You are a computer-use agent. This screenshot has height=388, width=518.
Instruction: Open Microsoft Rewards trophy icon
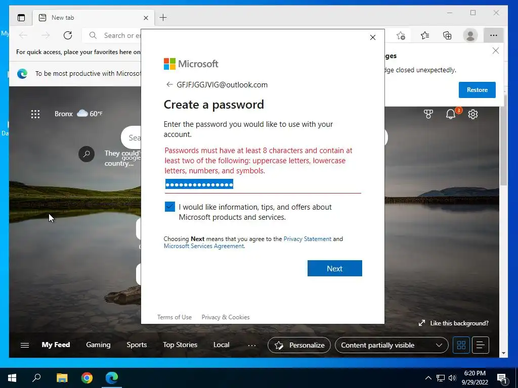pos(428,114)
